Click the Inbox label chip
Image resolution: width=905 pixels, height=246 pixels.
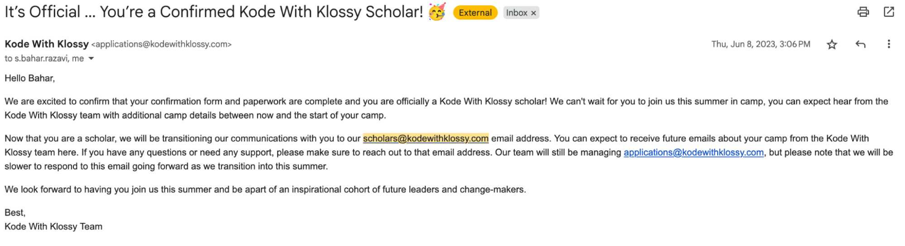click(517, 13)
